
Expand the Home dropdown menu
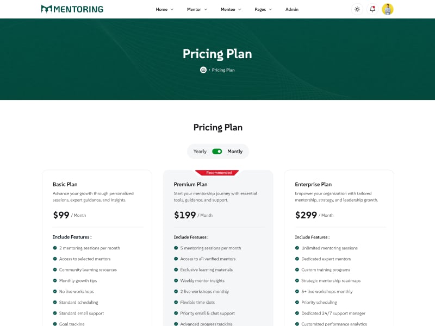[x=164, y=9]
